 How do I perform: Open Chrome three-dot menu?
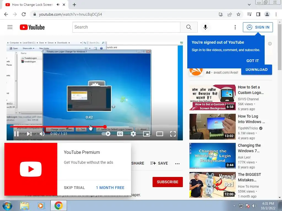[x=276, y=14]
